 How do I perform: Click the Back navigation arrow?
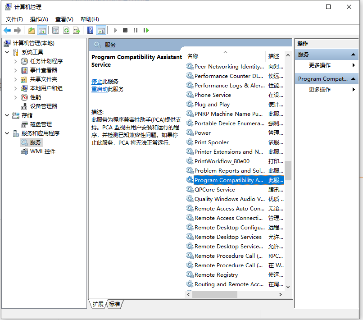pos(7,30)
